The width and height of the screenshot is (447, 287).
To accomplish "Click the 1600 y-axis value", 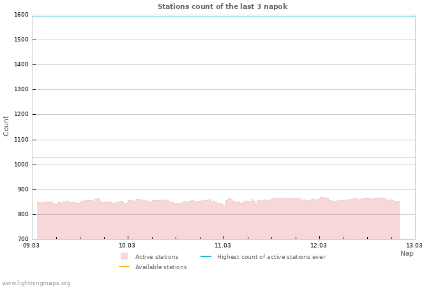I will 21,15.
